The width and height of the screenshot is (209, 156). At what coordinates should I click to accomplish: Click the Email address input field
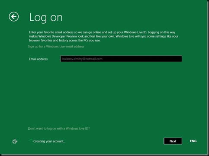tap(121, 59)
